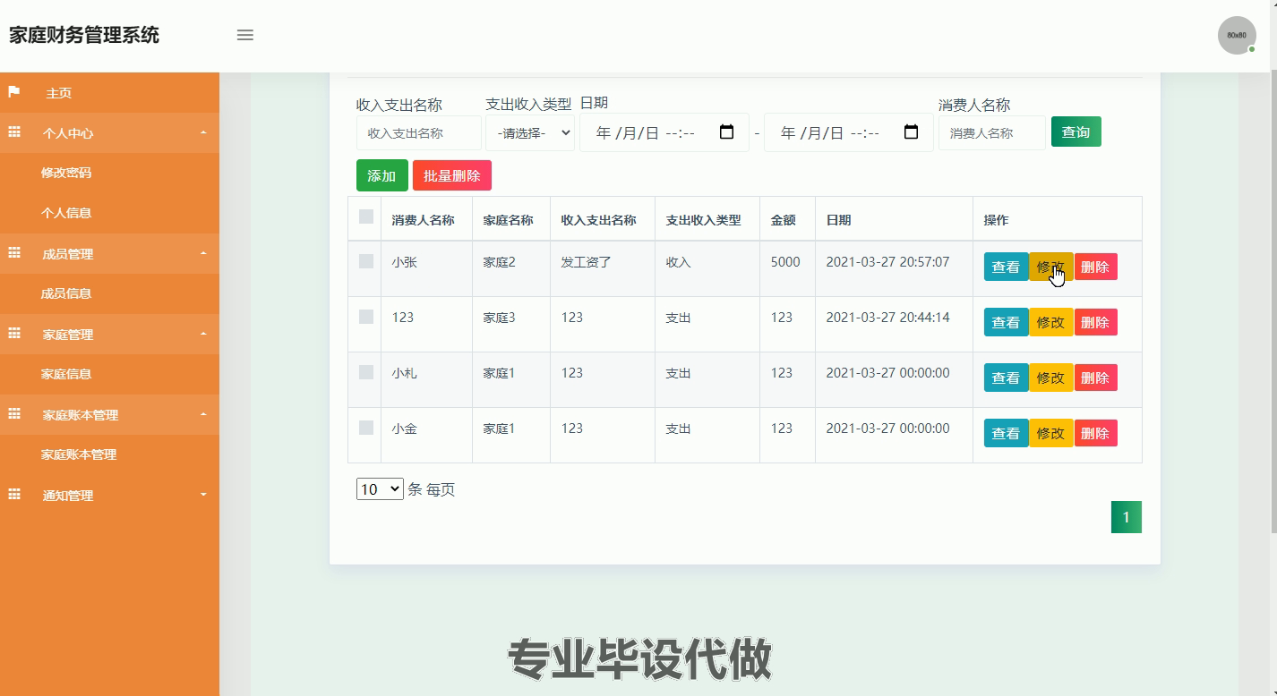1277x696 pixels.
Task: Click the grid icon beside 通知管理
Action: coord(14,495)
